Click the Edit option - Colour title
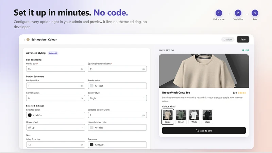This screenshot has height=153, width=272. point(44,39)
